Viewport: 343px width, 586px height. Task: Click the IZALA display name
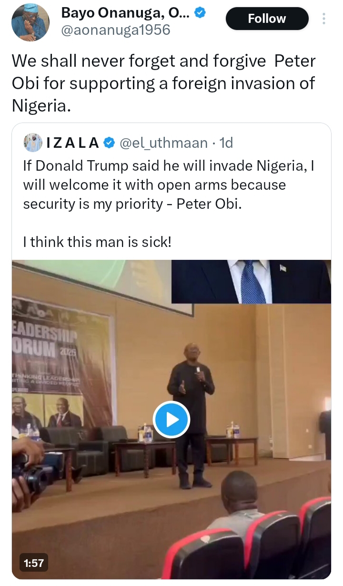tap(73, 143)
